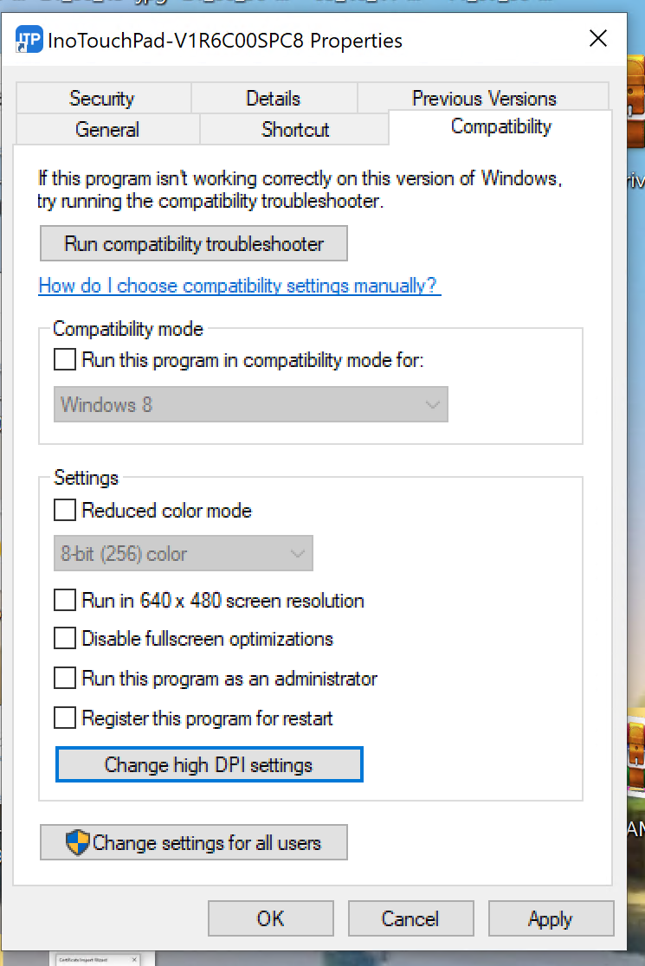The width and height of the screenshot is (645, 966).
Task: Click Change high DPI settings button
Action: click(209, 765)
